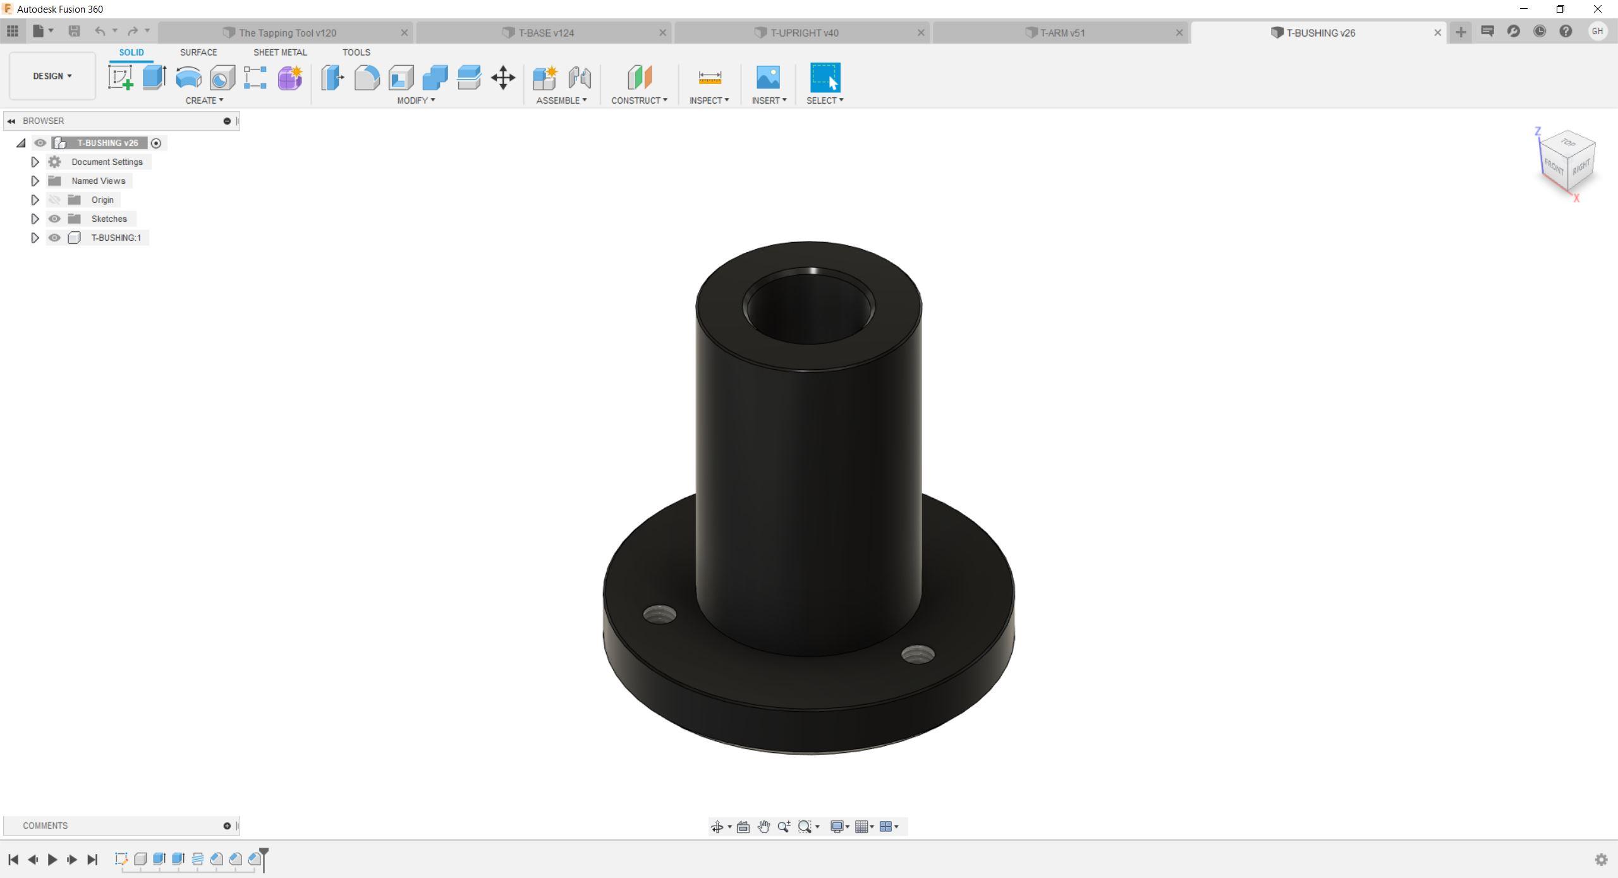Select the Extrude tool

click(x=154, y=78)
